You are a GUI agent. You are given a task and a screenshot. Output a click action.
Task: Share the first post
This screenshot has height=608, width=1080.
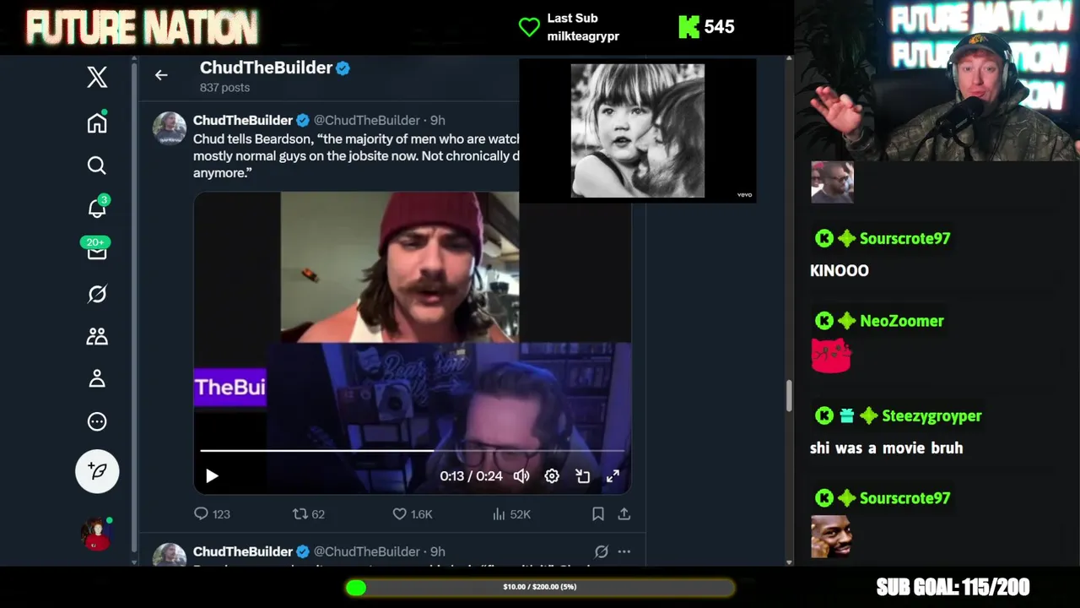point(624,513)
